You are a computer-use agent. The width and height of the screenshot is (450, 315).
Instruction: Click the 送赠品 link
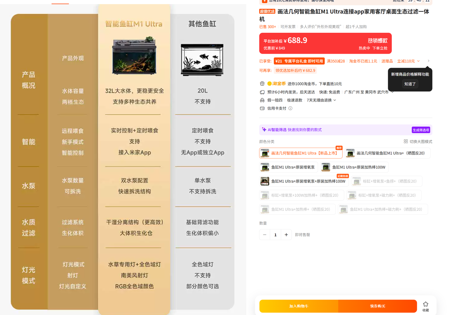(x=387, y=61)
